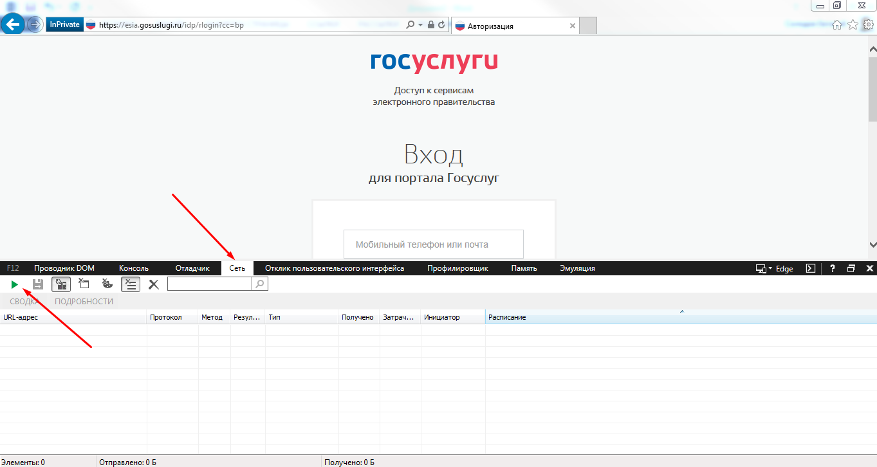The height and width of the screenshot is (467, 877).
Task: Click the page scrollbar down arrow
Action: coord(872,244)
